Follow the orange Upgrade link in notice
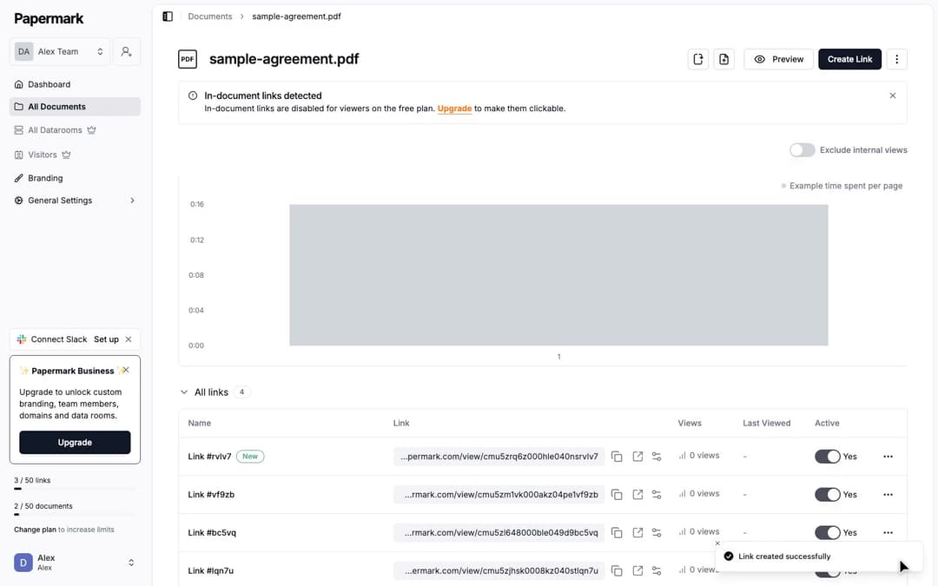The height and width of the screenshot is (586, 938). [x=454, y=109]
